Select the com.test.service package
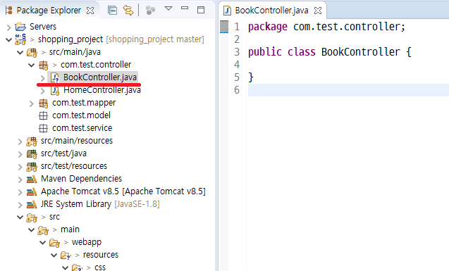 [82, 128]
